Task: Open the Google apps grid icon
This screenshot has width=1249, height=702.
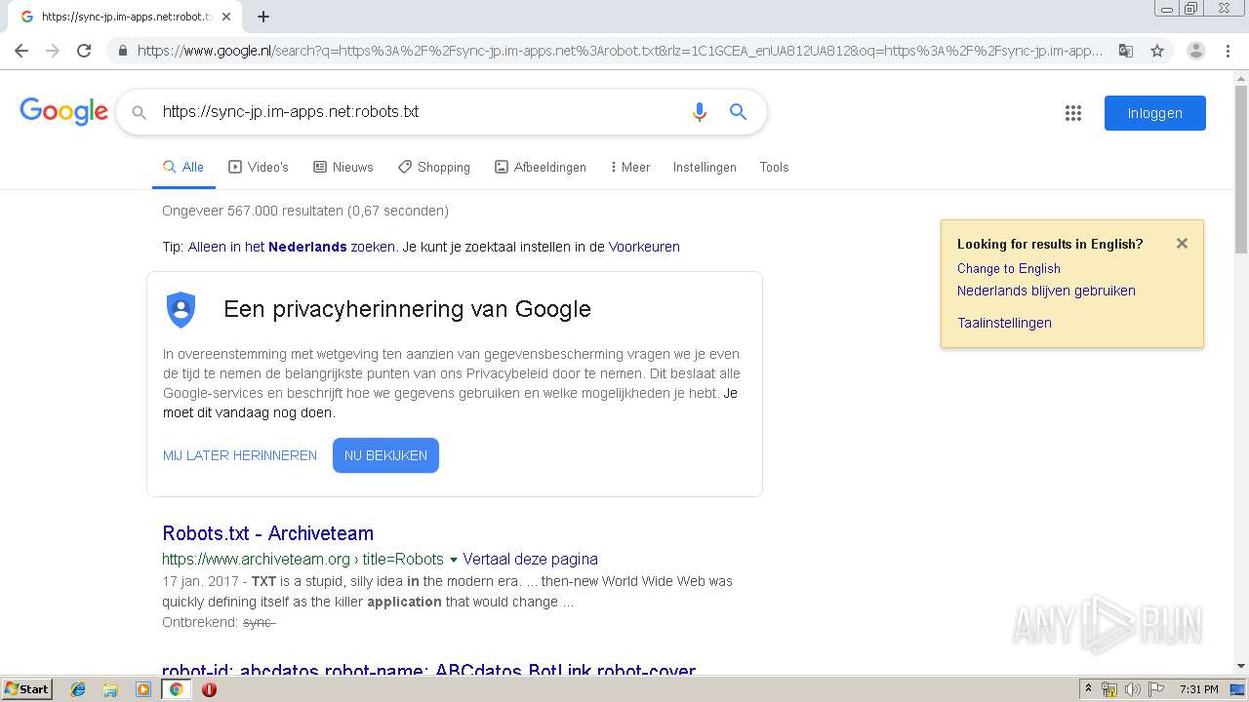Action: (x=1073, y=113)
